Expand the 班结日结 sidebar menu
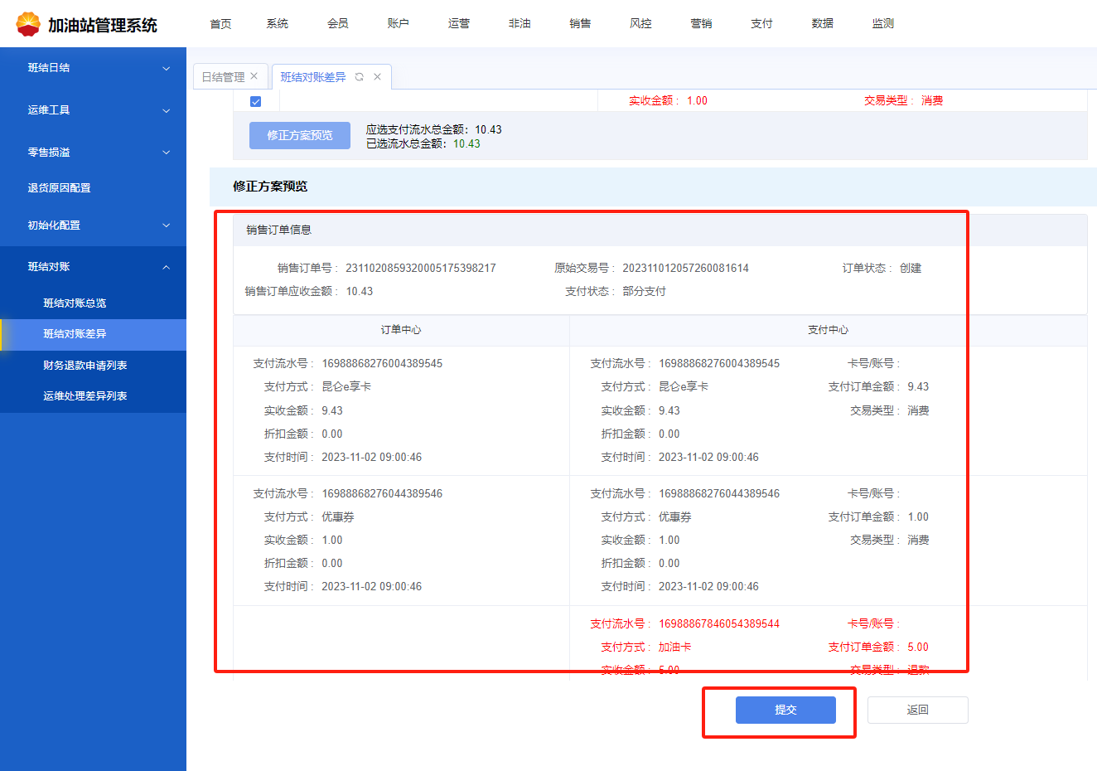The width and height of the screenshot is (1097, 771). coord(93,68)
